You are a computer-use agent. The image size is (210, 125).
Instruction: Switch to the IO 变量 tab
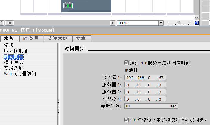point(31,39)
